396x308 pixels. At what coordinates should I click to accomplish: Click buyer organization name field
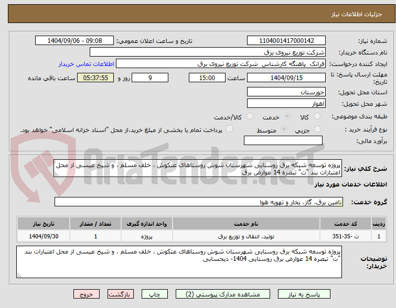click(x=207, y=52)
